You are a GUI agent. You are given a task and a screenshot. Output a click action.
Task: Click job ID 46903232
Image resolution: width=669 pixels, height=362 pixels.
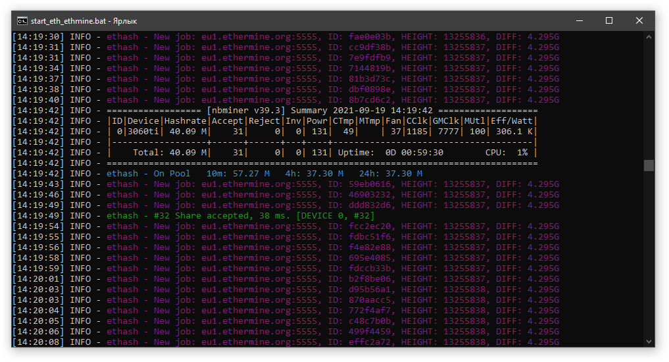[x=370, y=195]
